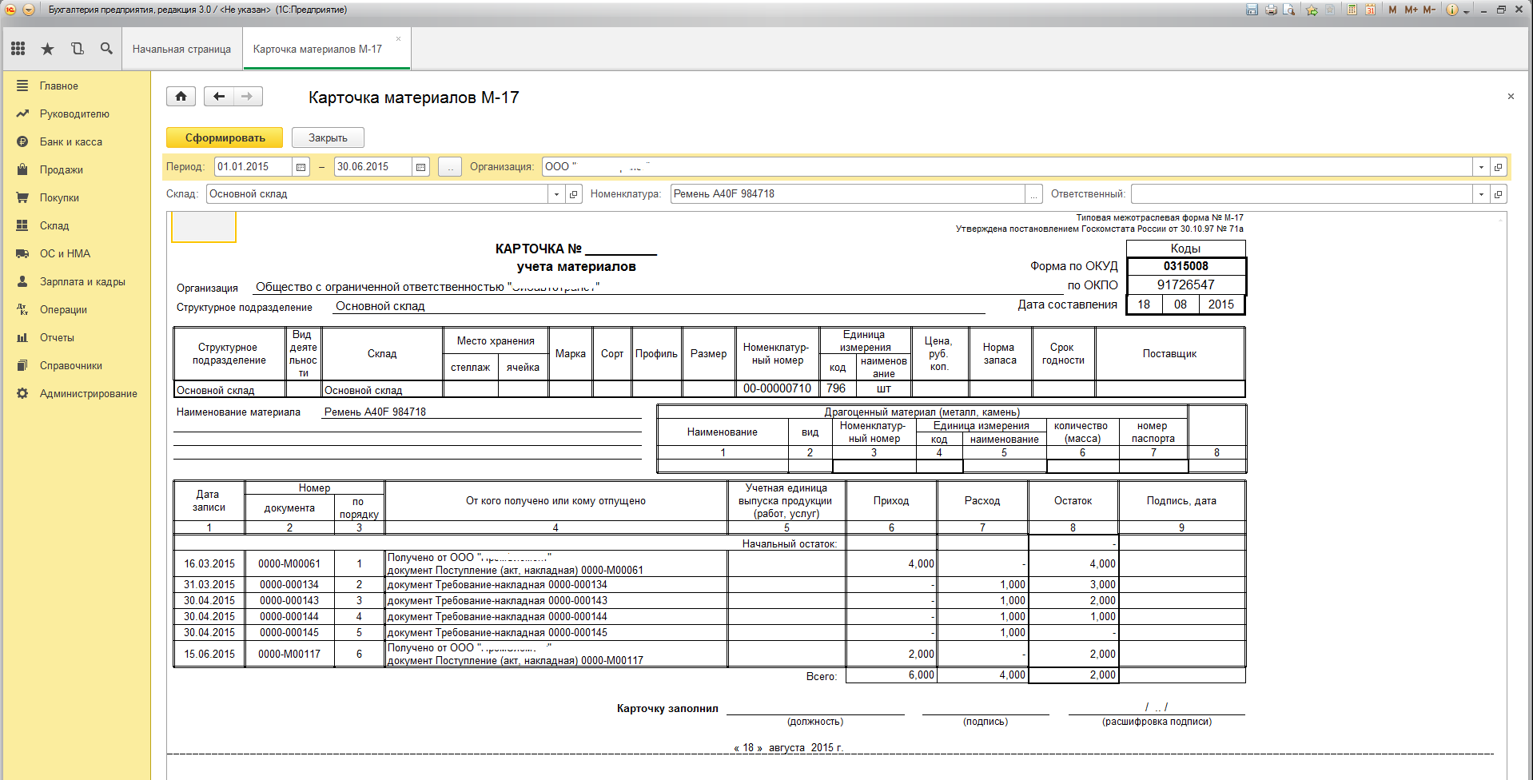Click the Save (floppy disk) icon in title bar

coord(1252,10)
